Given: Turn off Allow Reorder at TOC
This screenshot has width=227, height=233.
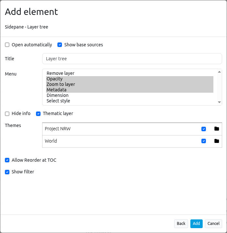Looking at the screenshot, I should point(7,160).
